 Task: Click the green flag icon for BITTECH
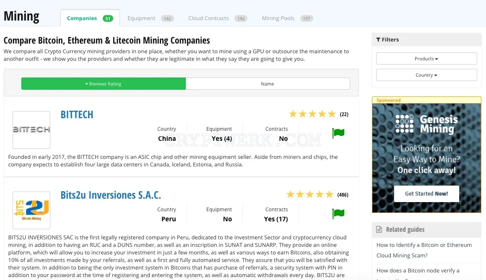[338, 133]
